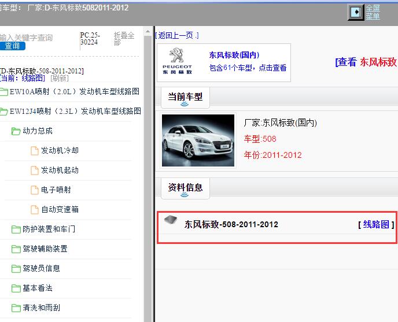The height and width of the screenshot is (322, 398).
Task: Click the 年份:2011-2012 text
Action: pyautogui.click(x=272, y=155)
